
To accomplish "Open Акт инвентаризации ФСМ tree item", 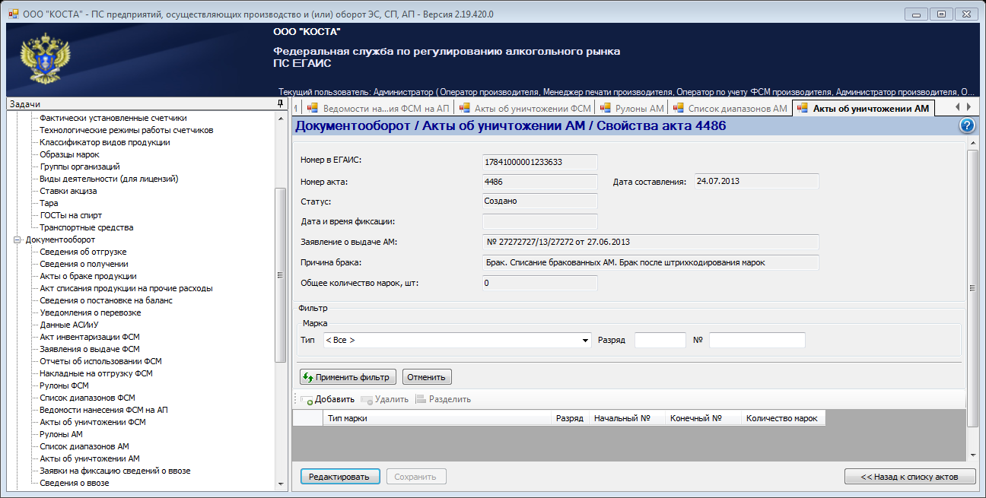I will click(x=90, y=337).
